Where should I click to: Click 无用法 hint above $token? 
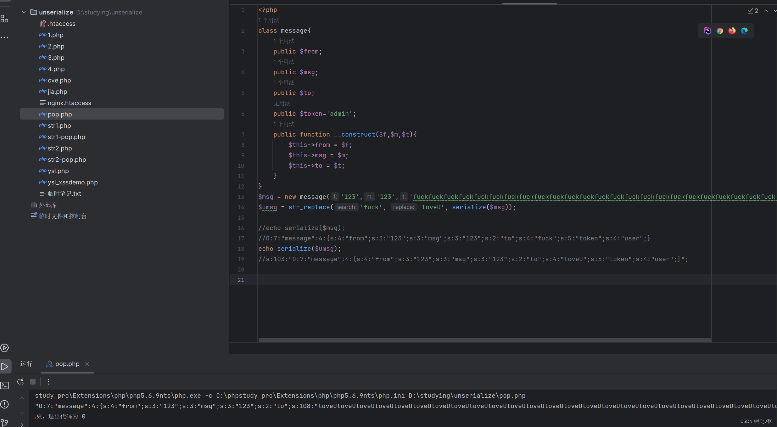click(x=282, y=104)
